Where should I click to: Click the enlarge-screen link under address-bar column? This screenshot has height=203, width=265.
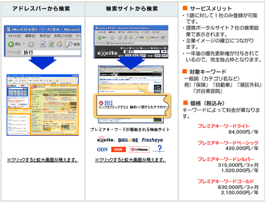click(x=43, y=160)
